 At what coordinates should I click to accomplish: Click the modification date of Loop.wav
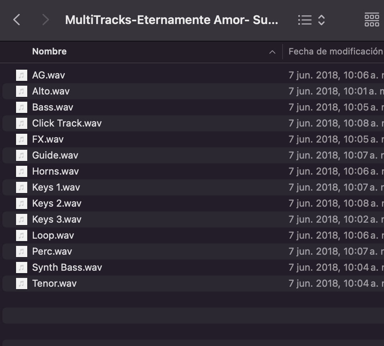pyautogui.click(x=336, y=235)
